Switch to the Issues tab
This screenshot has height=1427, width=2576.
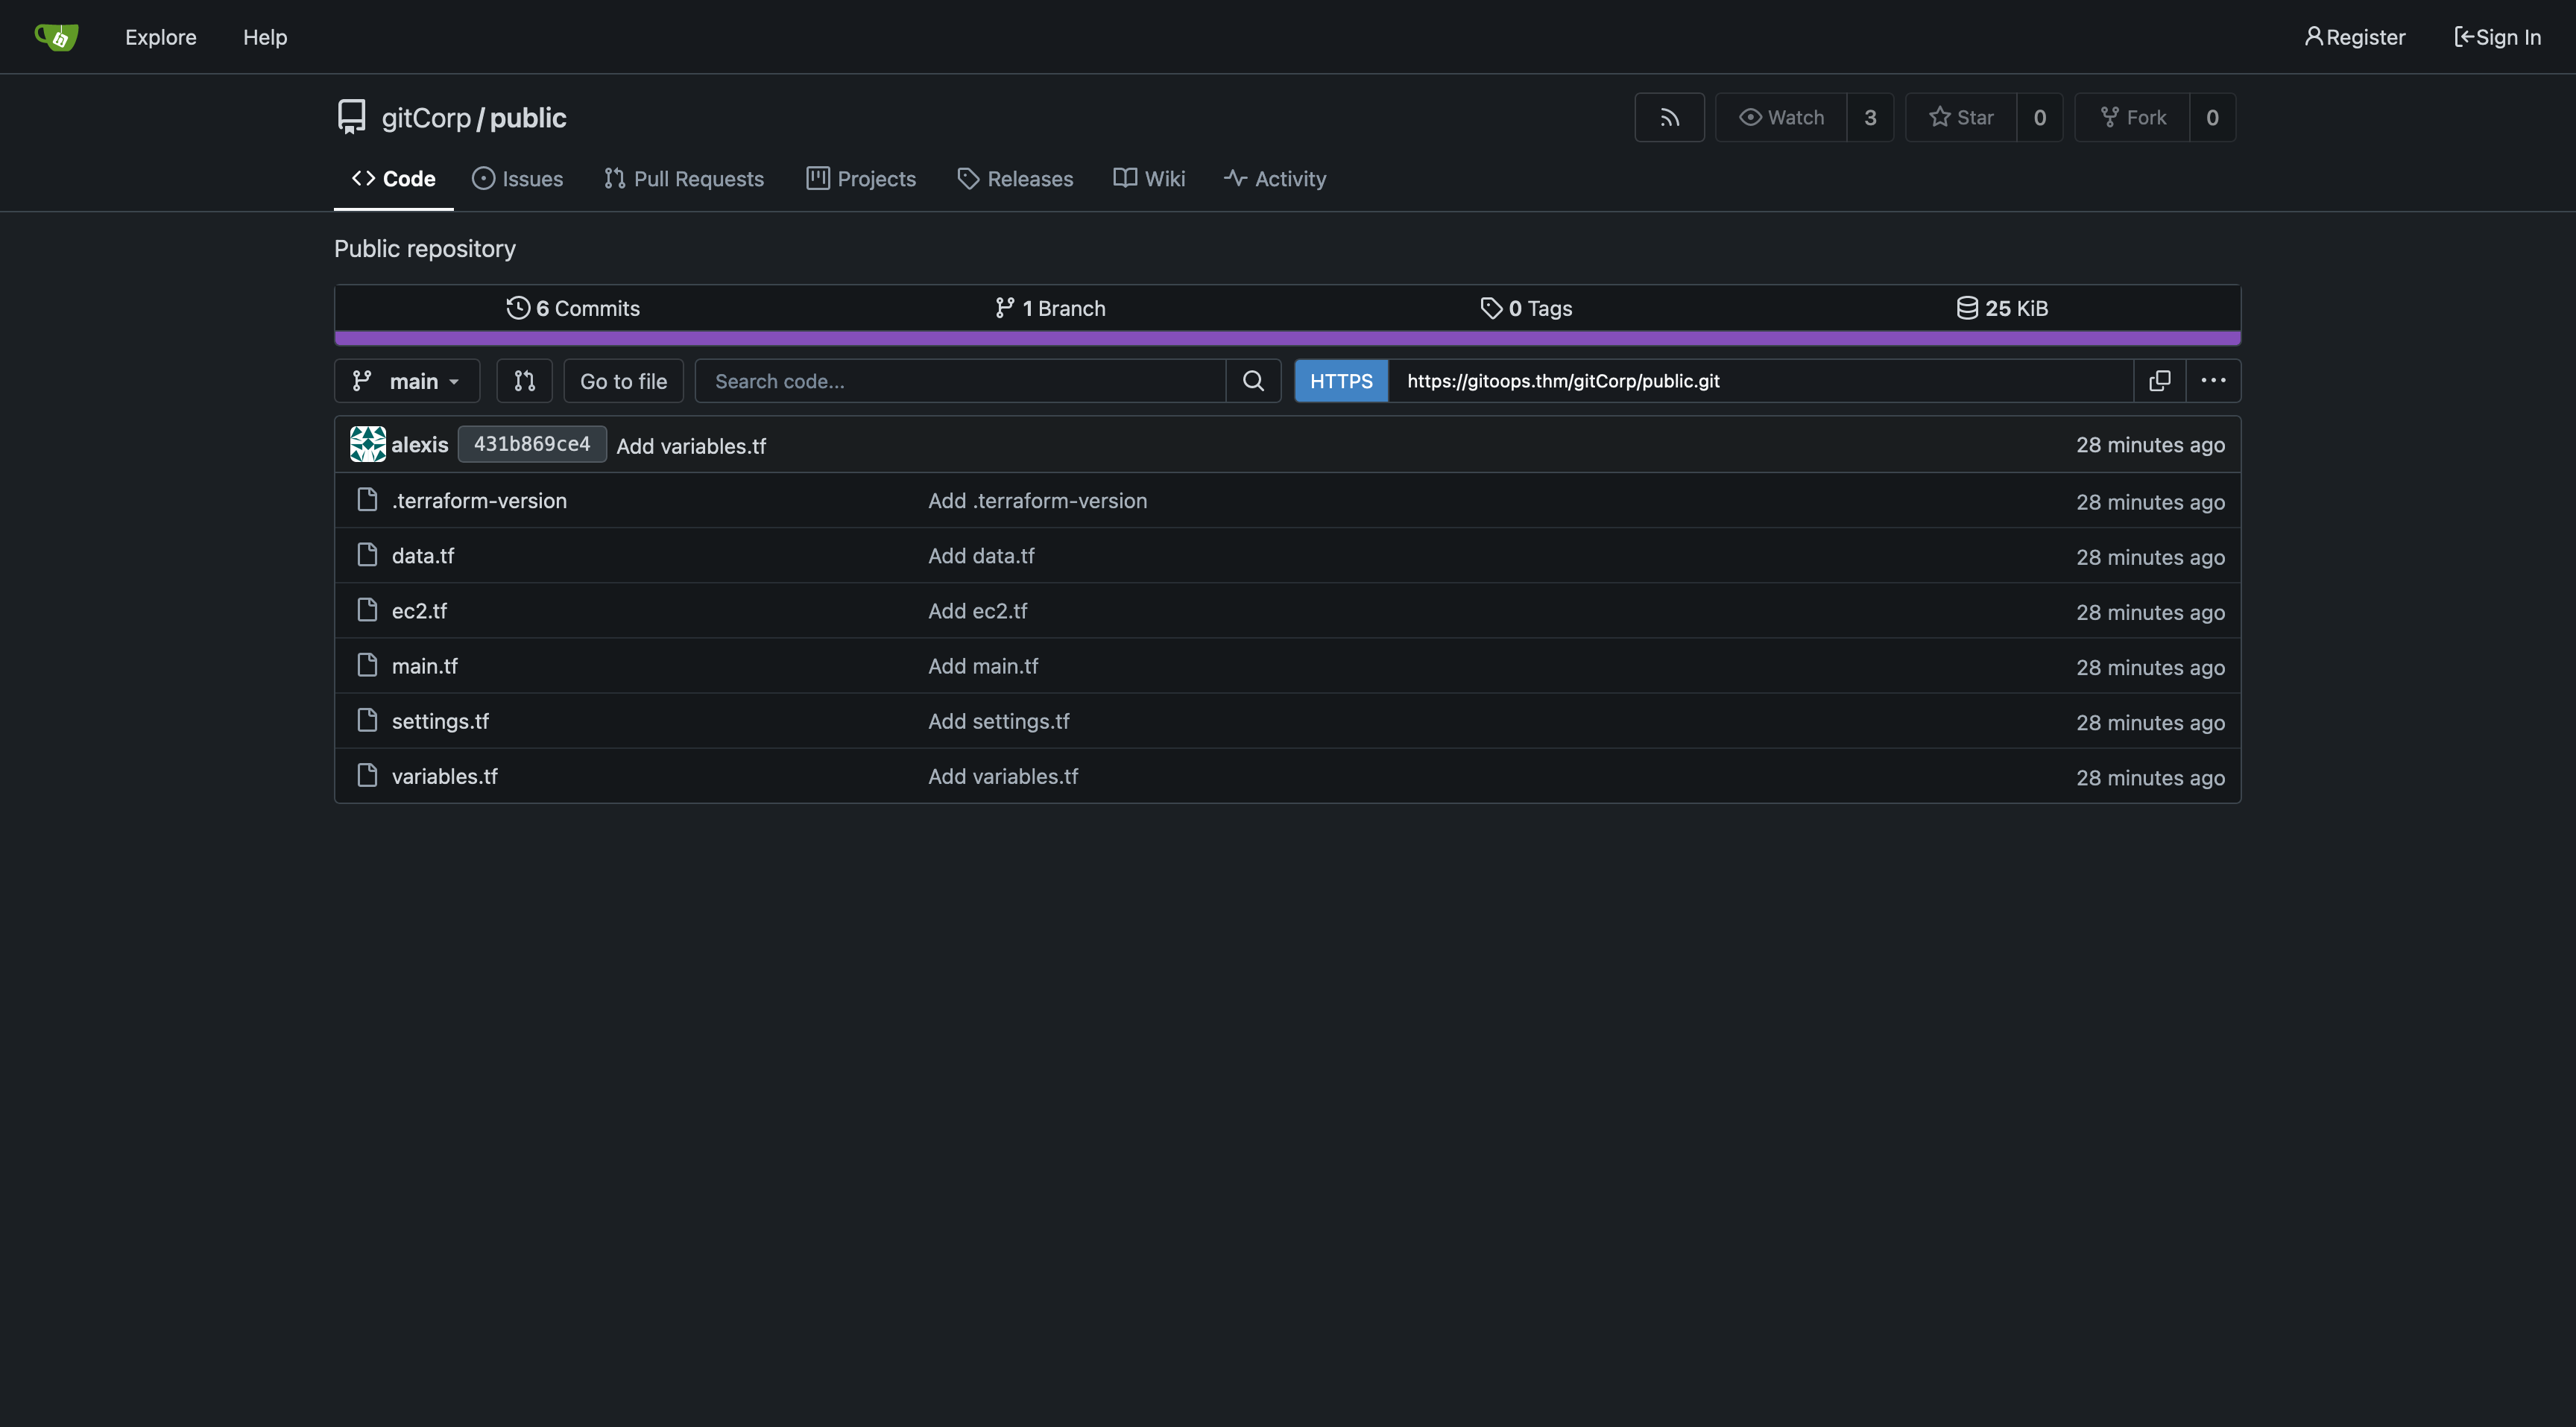[518, 179]
